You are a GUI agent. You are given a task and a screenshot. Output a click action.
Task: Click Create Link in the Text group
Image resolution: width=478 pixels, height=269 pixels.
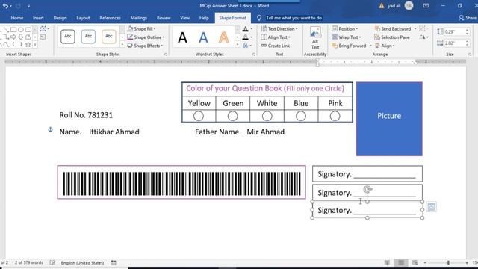276,46
